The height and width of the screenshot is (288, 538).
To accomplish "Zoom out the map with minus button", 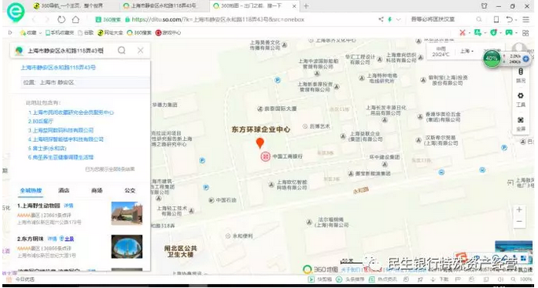I will [519, 221].
